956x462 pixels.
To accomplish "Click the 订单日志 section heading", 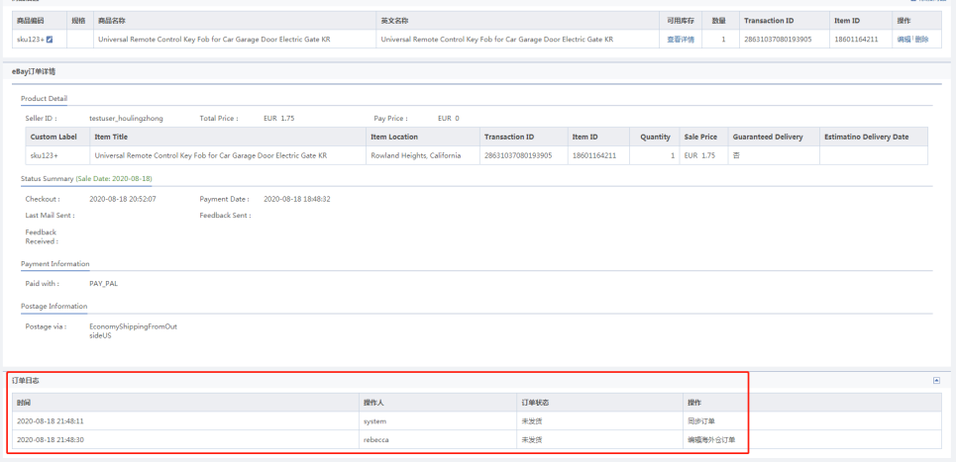I will coord(26,381).
